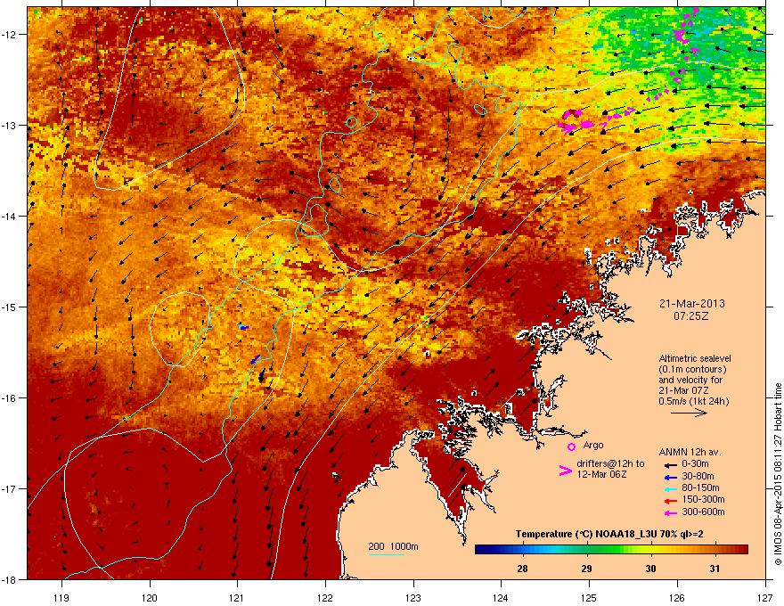The image size is (784, 606).
Task: Click the magenta drifters arrowhead legend symbol
Action: tap(565, 471)
